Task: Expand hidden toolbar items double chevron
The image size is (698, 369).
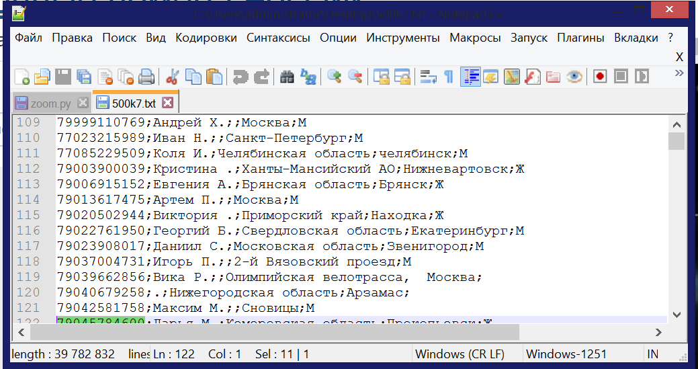Action: point(679,73)
